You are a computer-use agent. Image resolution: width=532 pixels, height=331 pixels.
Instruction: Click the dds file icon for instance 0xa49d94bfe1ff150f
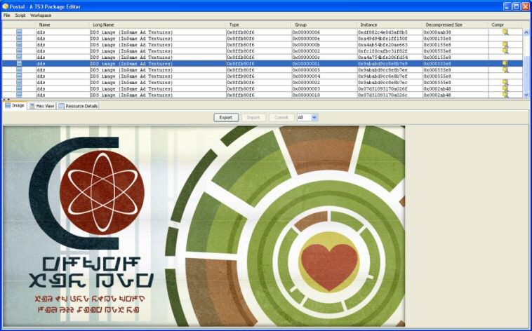pos(19,39)
